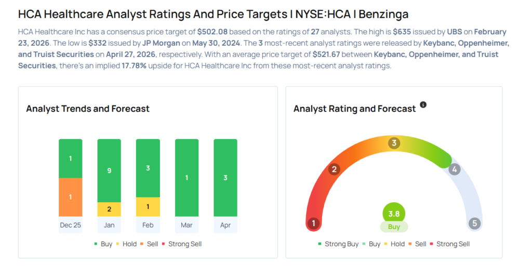The image size is (532, 268).
Task: Click the green 3.8 rating bubble
Action: 394,213
